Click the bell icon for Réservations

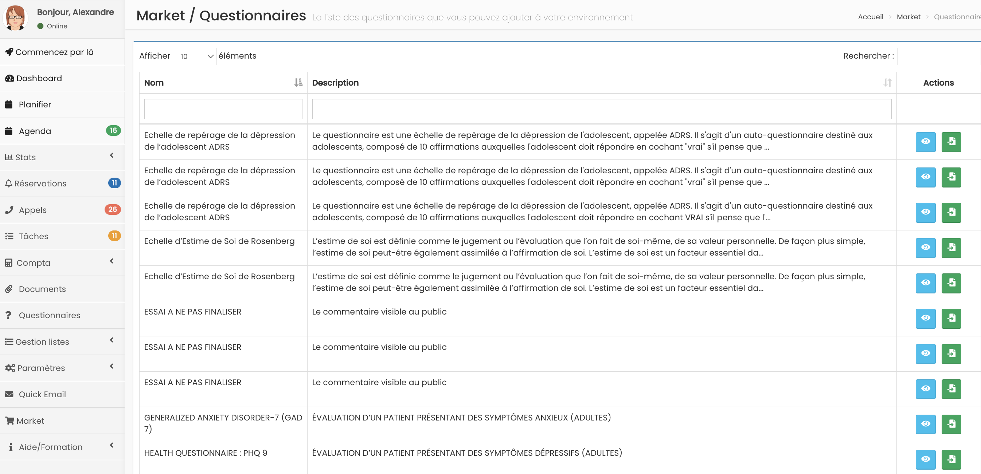point(9,183)
